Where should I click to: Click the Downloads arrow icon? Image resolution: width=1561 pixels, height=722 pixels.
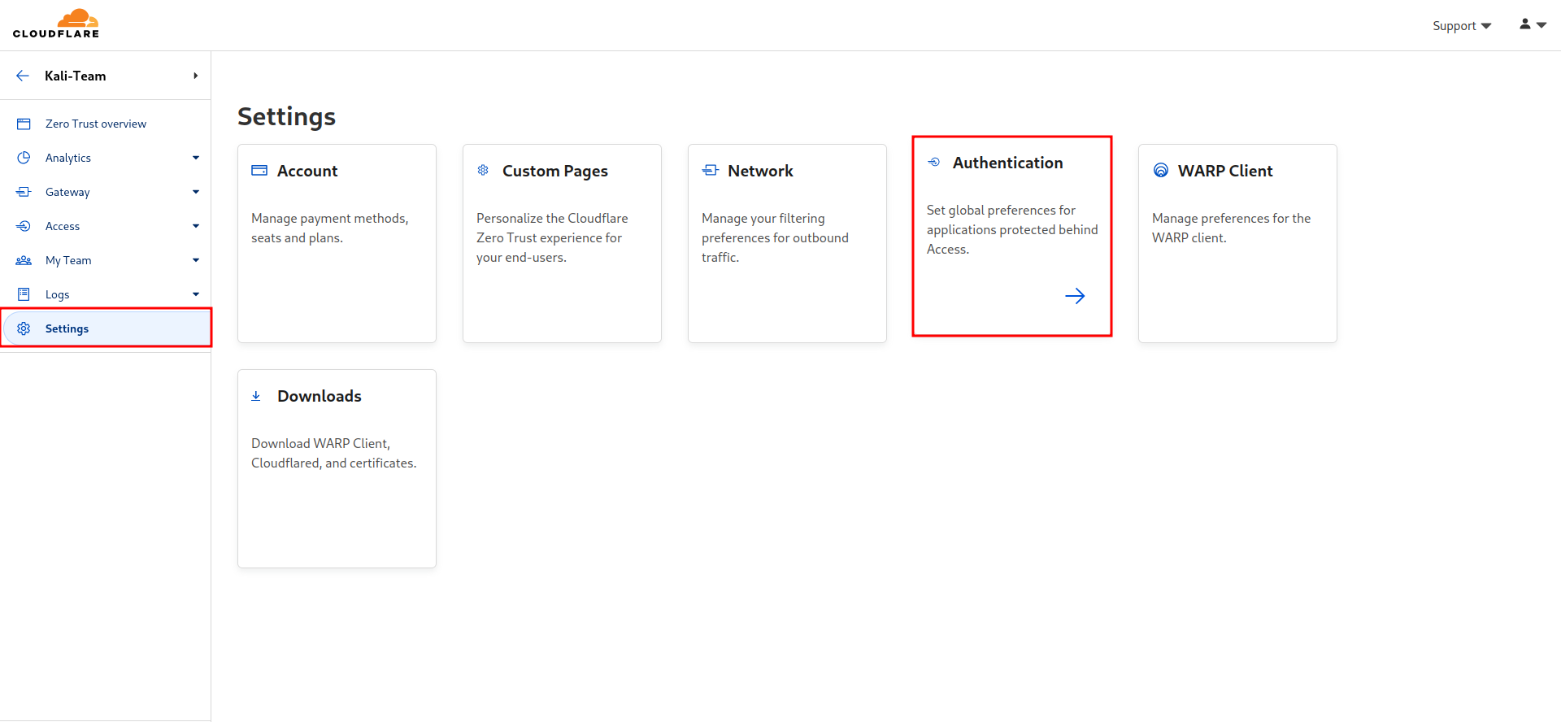coord(256,396)
